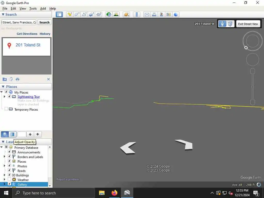This screenshot has width=264, height=198.
Task: Expand the 3D Buildings layer
Action: (x=5, y=175)
